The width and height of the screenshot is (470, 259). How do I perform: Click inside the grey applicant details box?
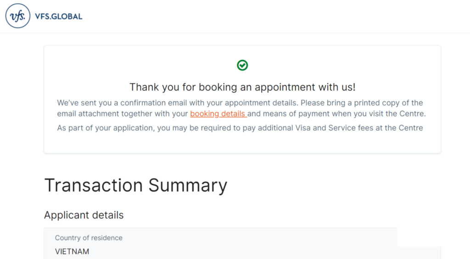(x=240, y=243)
